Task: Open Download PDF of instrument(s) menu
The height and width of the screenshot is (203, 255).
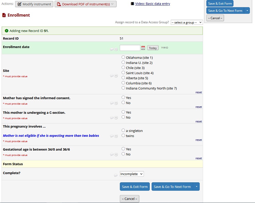Action: point(85,4)
